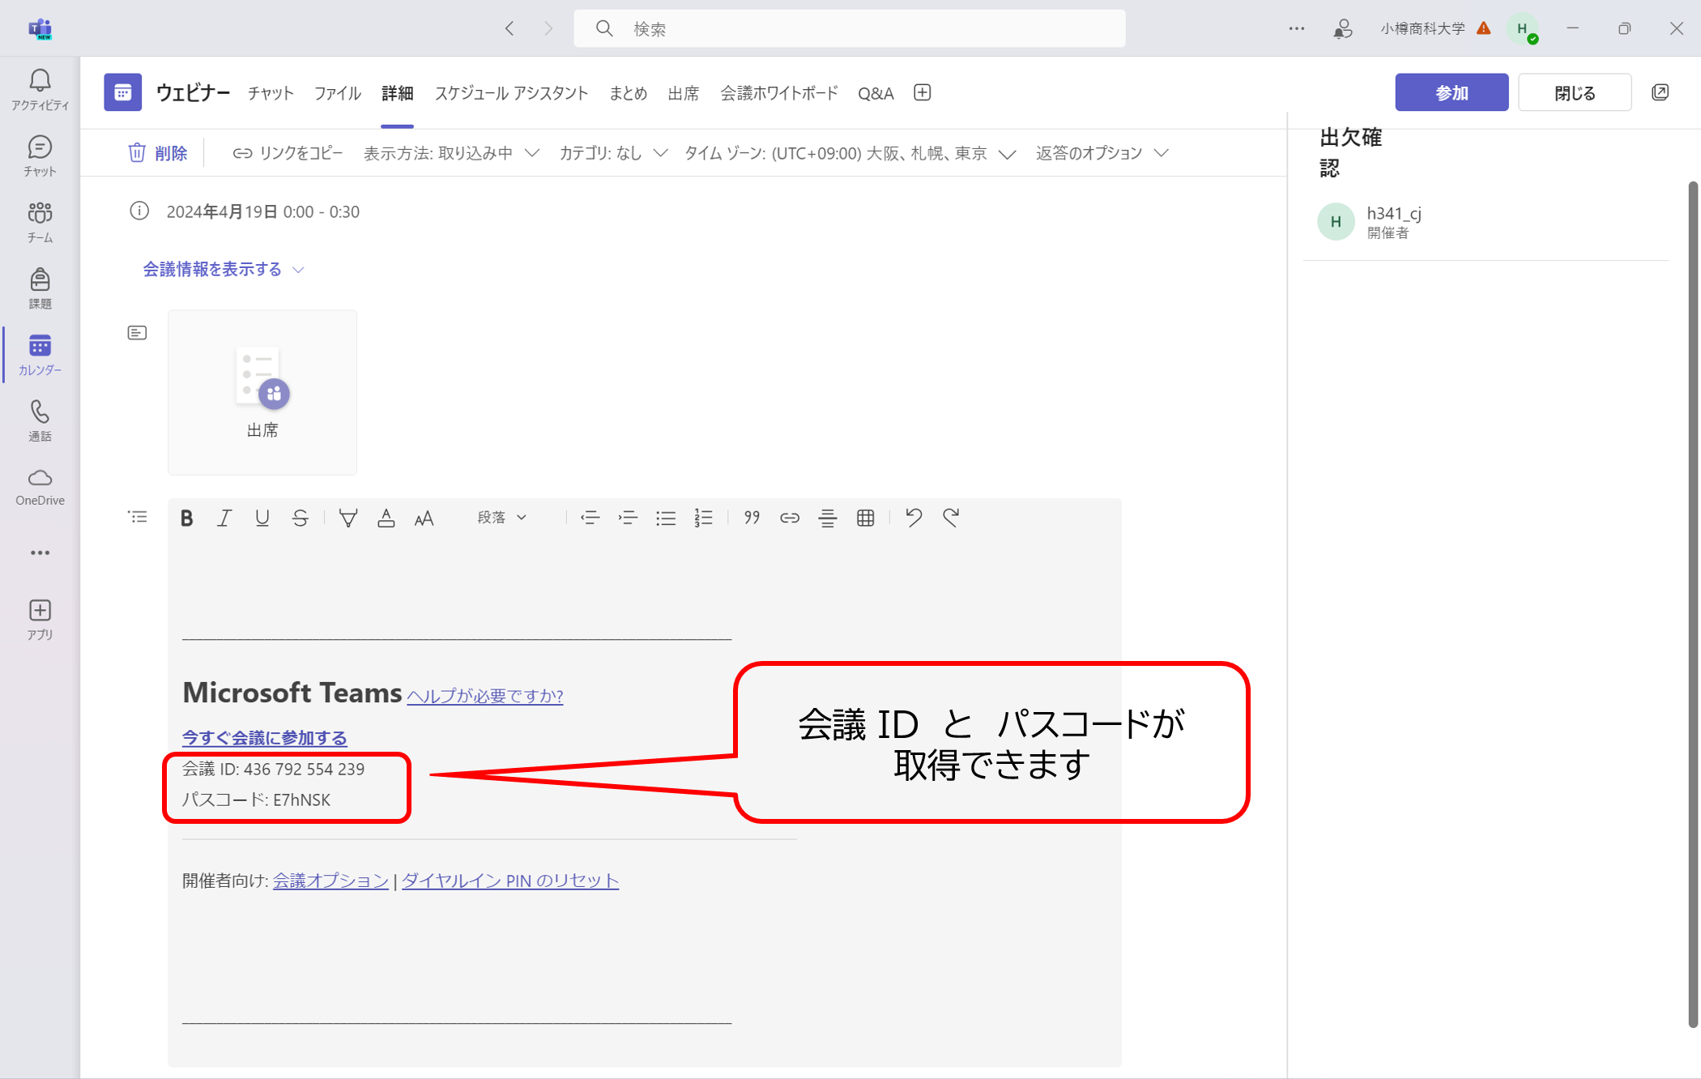Expand the 段落 paragraph style dropdown
Image resolution: width=1701 pixels, height=1079 pixels.
[x=502, y=518]
